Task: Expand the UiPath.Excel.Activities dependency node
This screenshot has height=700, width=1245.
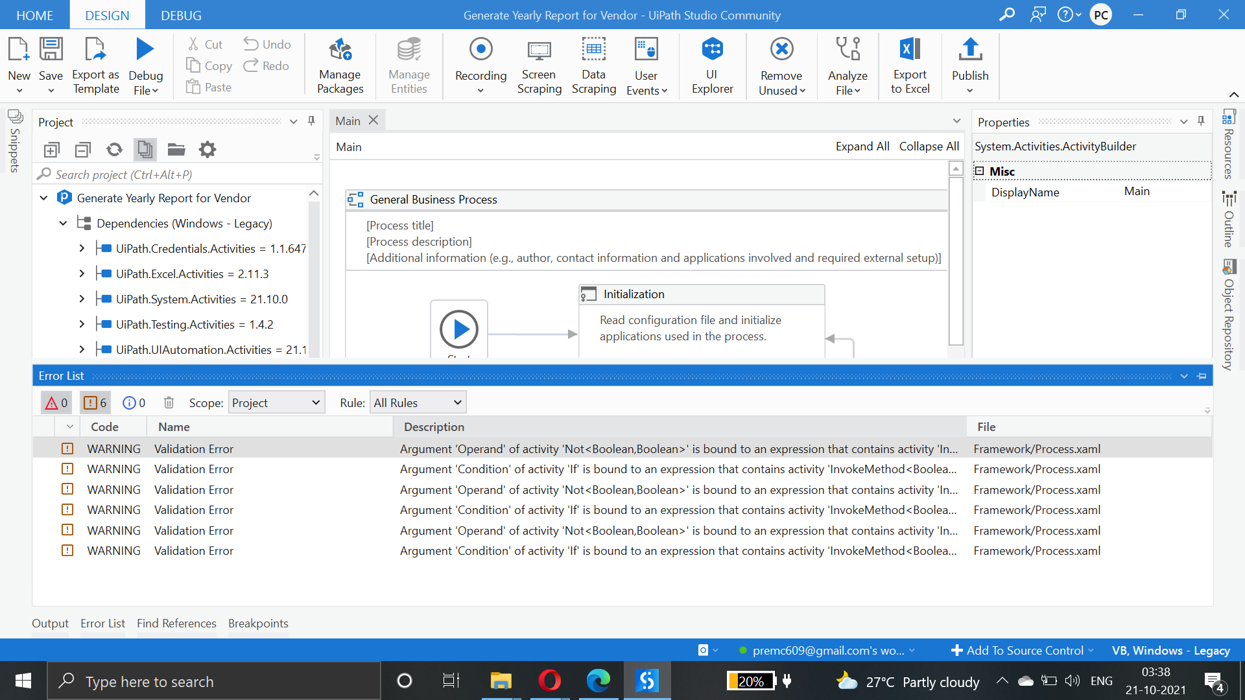Action: click(x=82, y=274)
